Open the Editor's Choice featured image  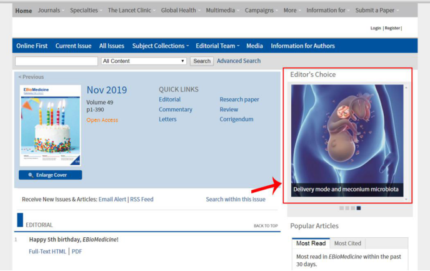click(x=347, y=140)
